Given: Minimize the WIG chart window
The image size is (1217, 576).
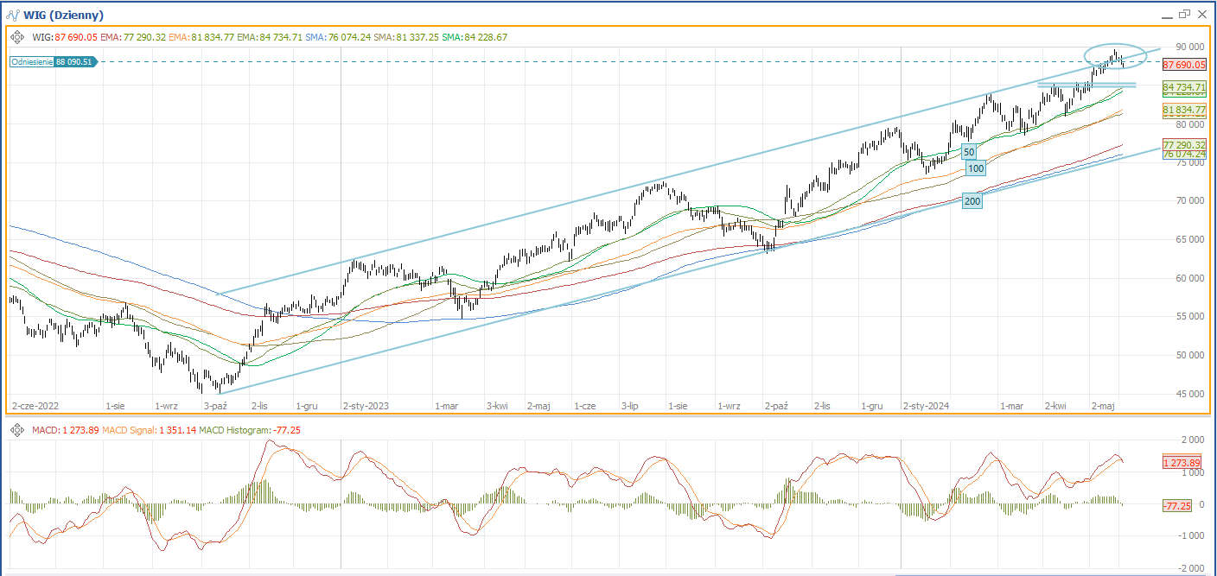Looking at the screenshot, I should (1164, 15).
